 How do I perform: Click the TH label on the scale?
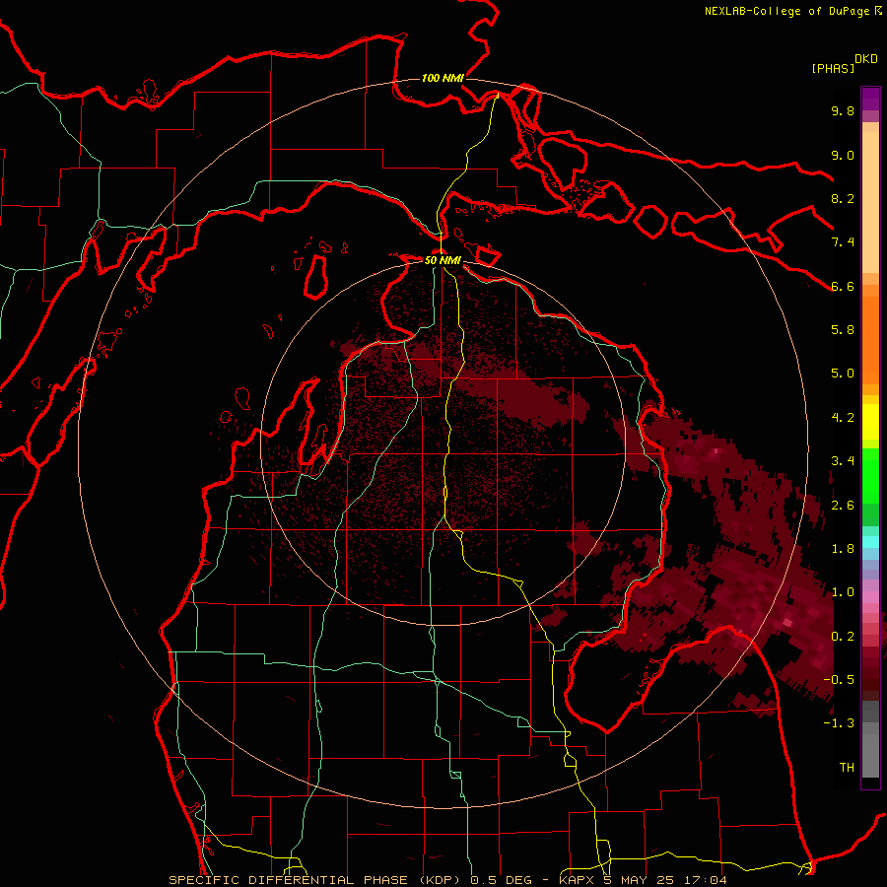(847, 768)
